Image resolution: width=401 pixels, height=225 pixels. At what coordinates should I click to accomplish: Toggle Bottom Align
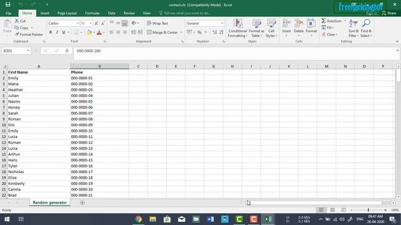click(x=125, y=23)
